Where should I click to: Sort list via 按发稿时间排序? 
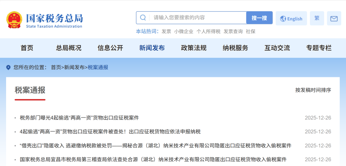pos(313,90)
